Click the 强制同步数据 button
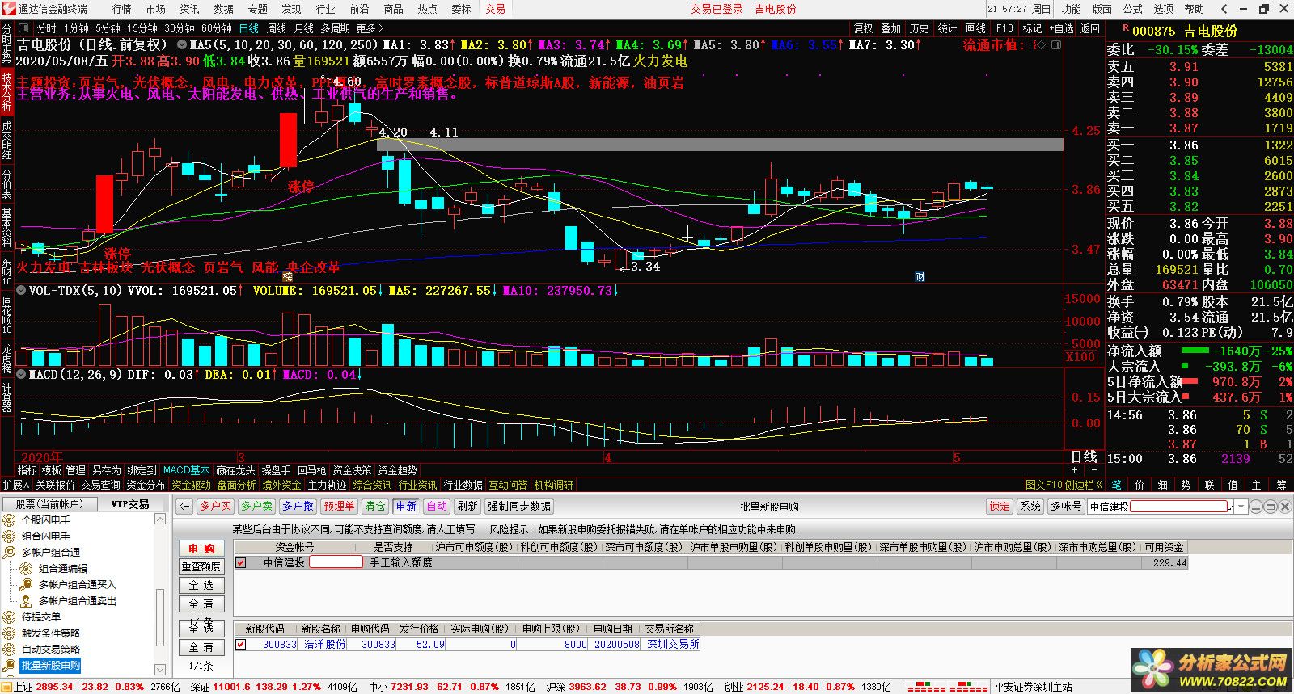 518,507
